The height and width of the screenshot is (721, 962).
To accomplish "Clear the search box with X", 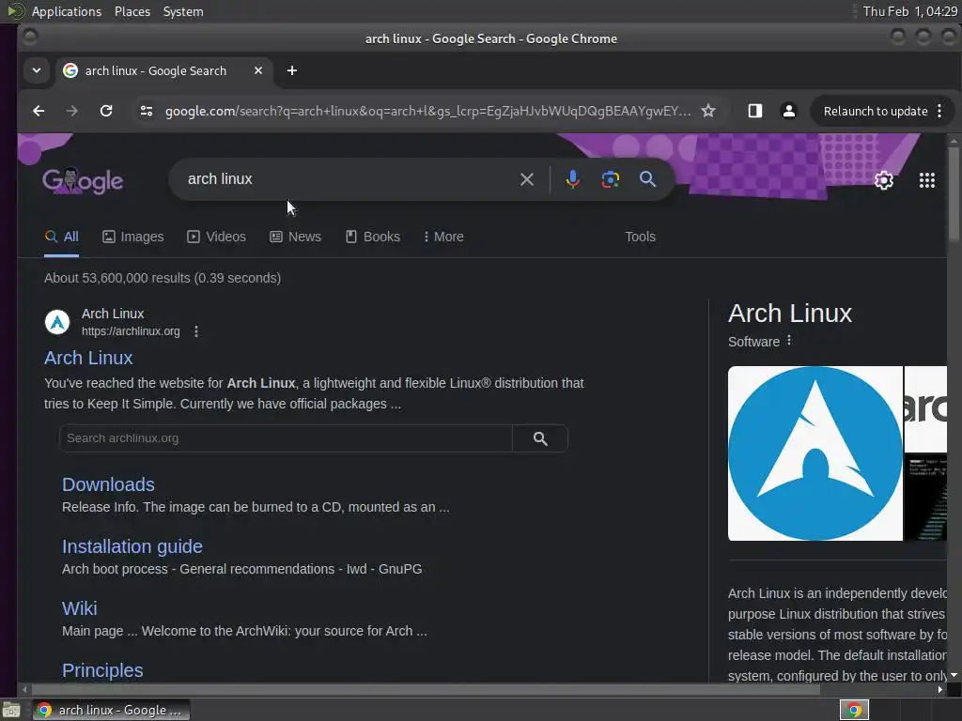I will 526,179.
